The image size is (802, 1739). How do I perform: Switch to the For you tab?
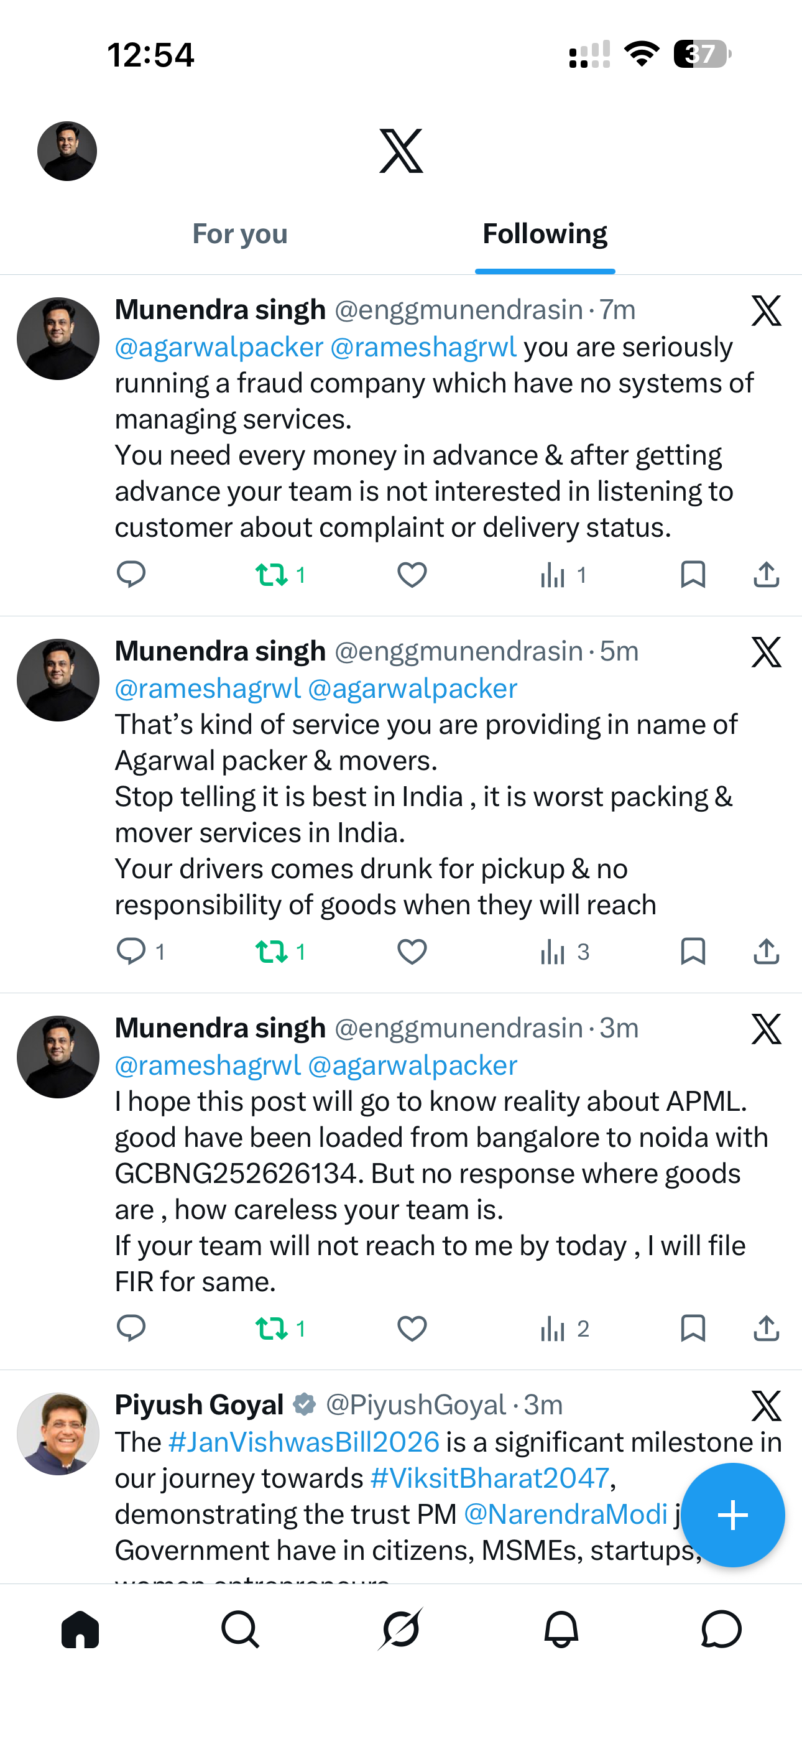[x=239, y=234]
